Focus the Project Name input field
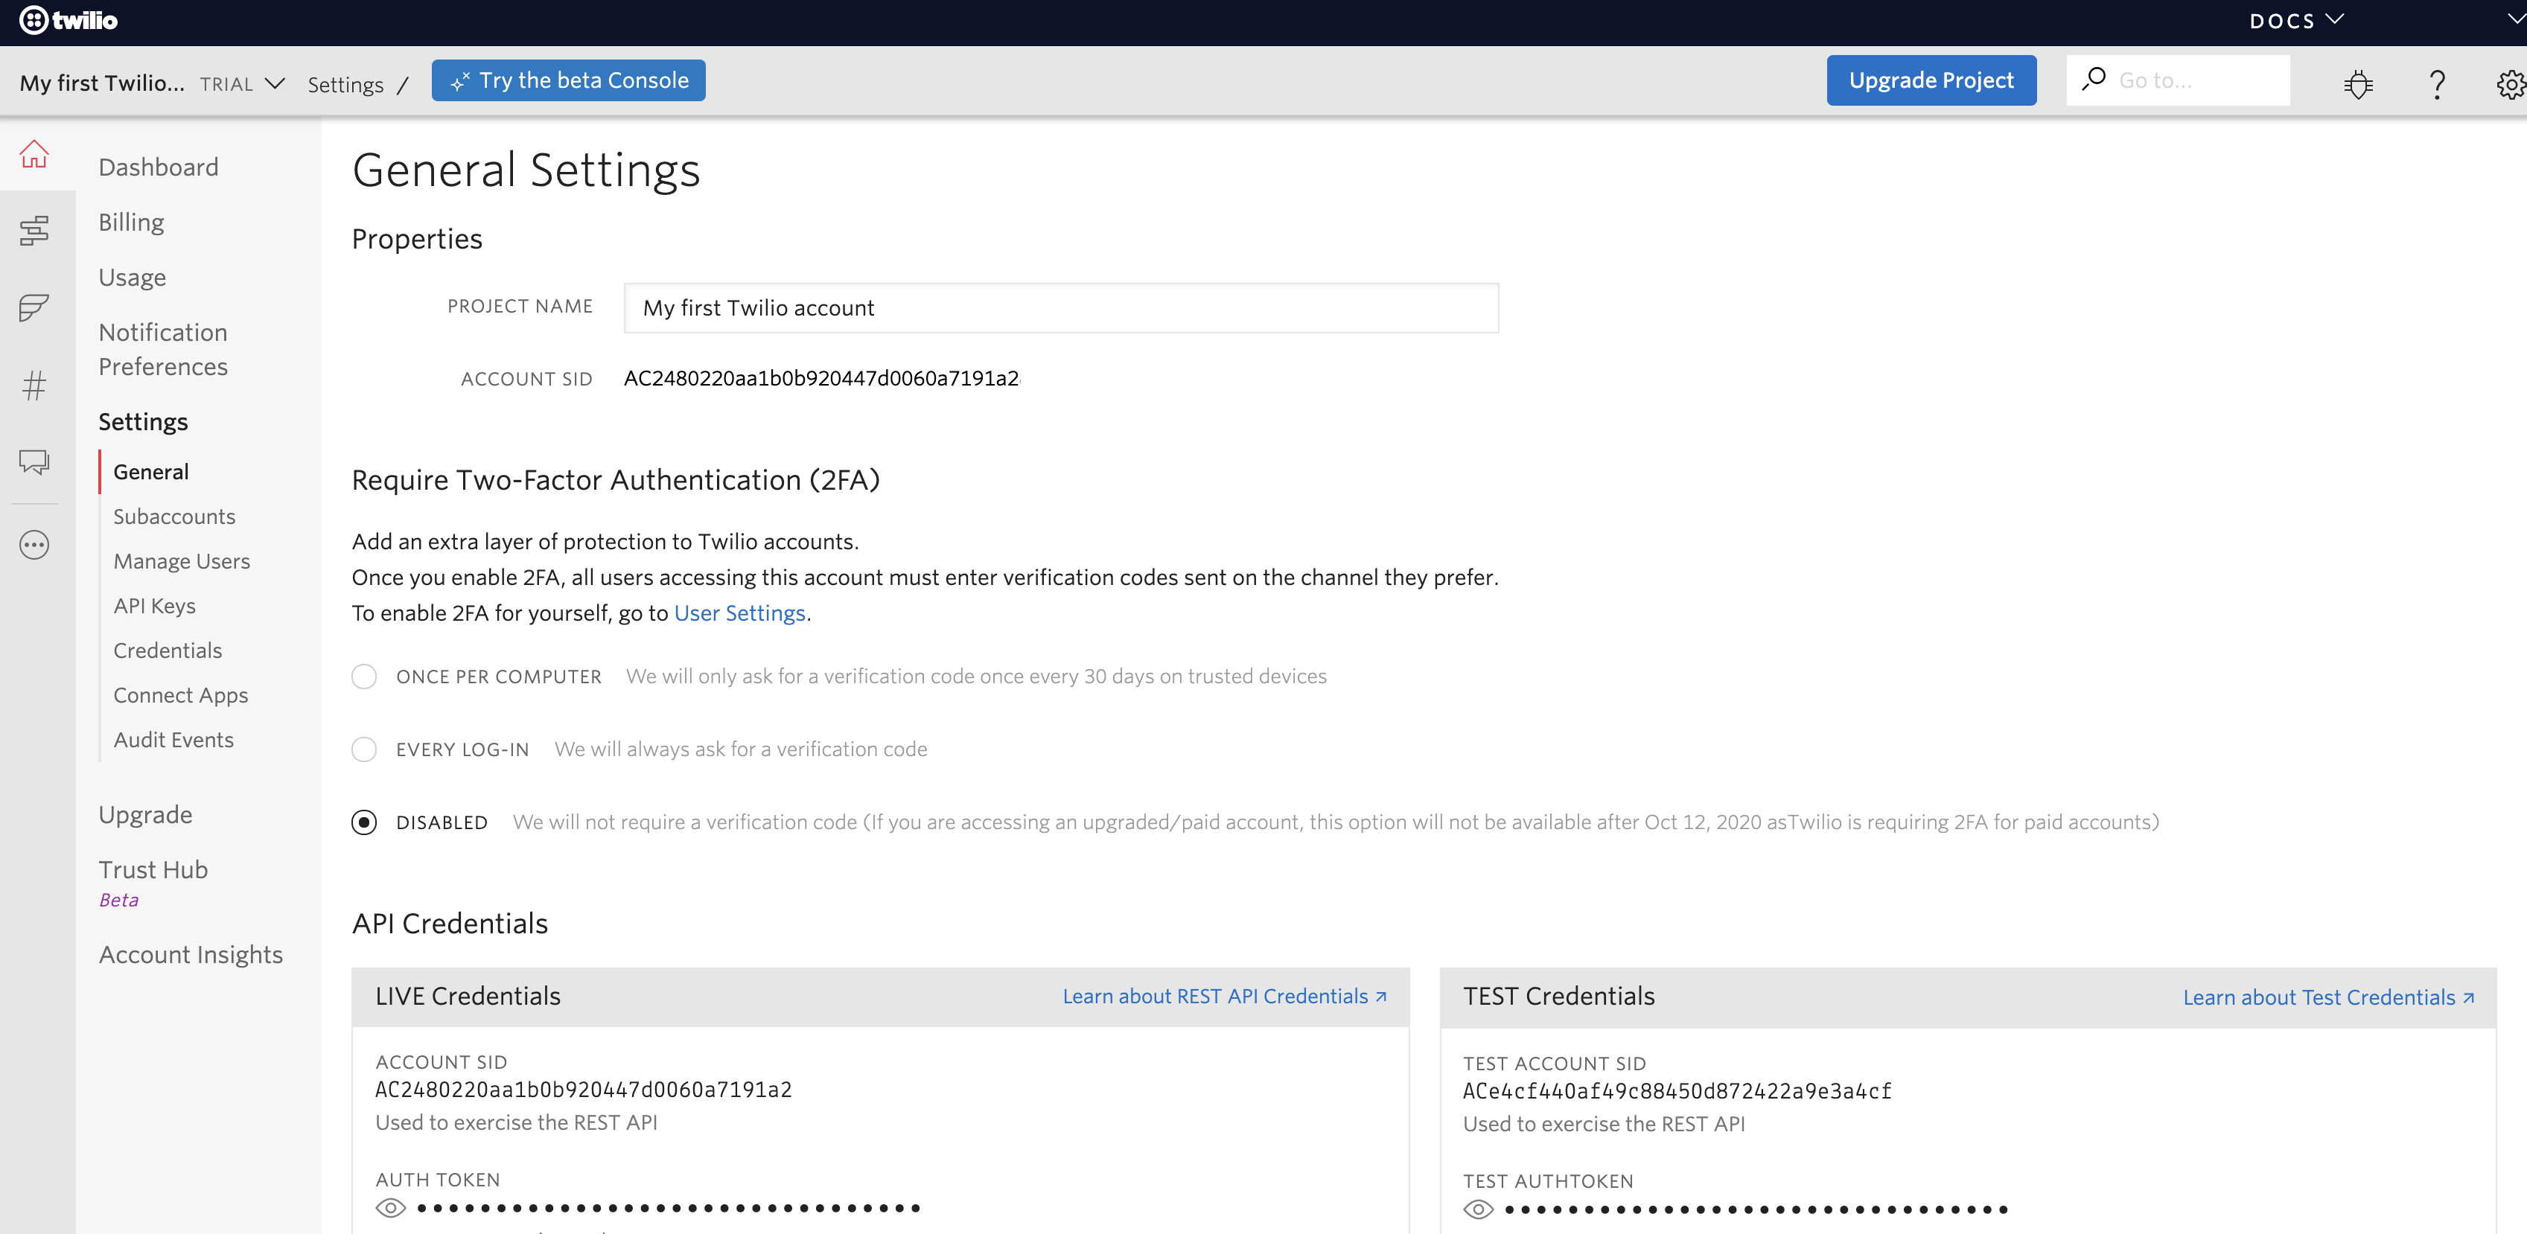 [x=1060, y=308]
